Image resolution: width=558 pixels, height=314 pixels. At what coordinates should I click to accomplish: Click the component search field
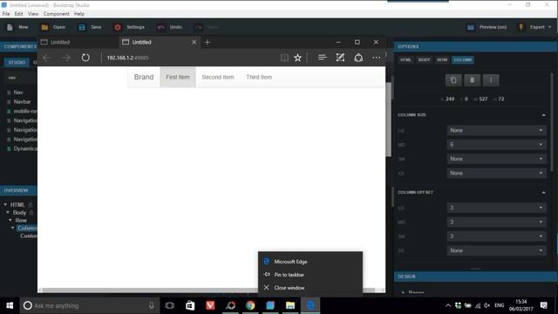coord(21,78)
